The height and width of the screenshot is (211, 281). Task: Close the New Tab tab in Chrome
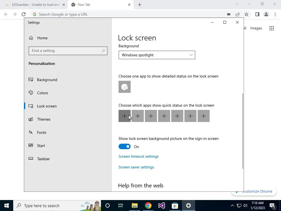[x=129, y=5]
